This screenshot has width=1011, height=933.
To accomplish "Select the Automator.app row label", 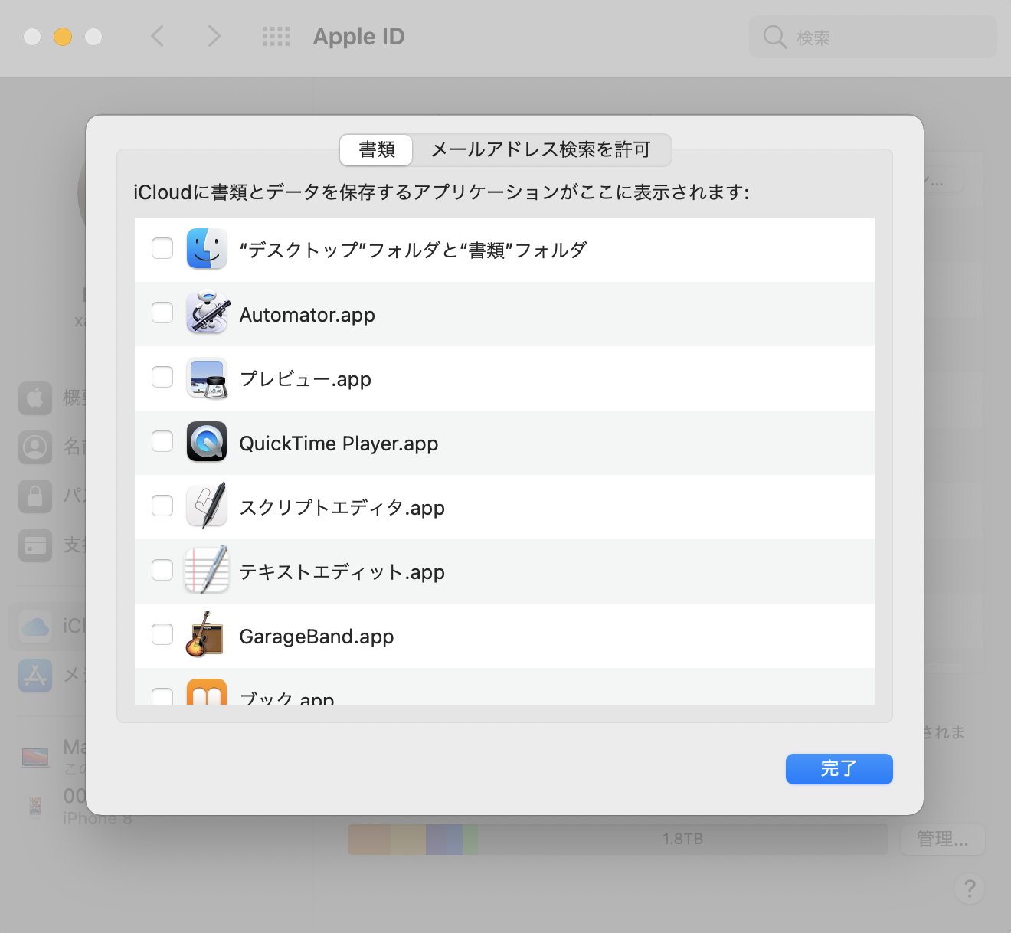I will coord(307,315).
